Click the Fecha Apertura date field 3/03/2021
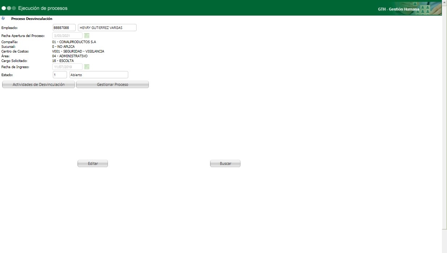Viewport: 447px width, 253px height. [x=67, y=36]
